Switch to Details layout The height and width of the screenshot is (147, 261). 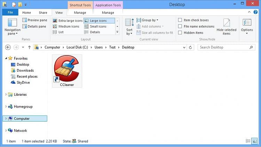[x=92, y=32]
